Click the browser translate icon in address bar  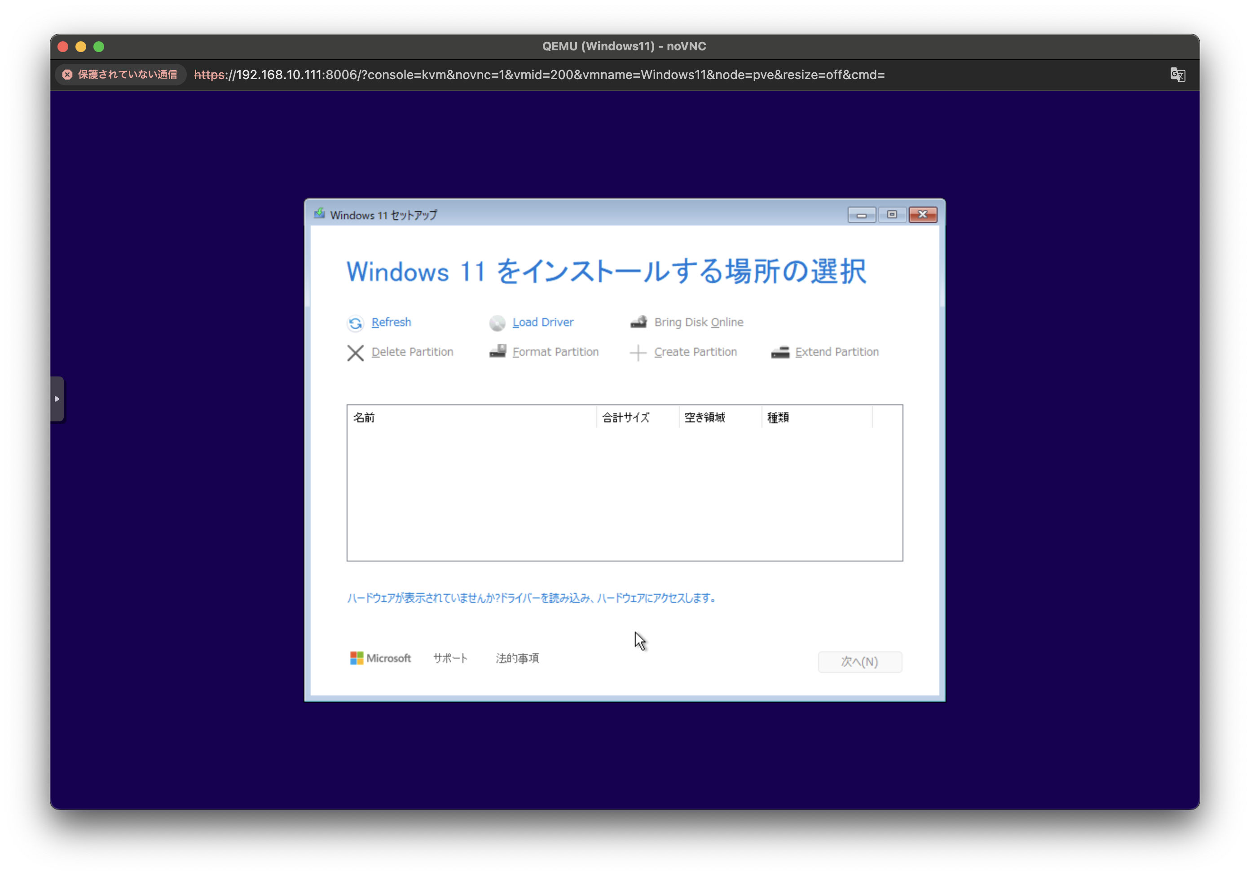point(1178,75)
